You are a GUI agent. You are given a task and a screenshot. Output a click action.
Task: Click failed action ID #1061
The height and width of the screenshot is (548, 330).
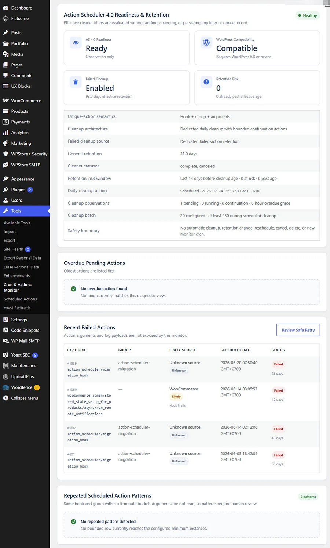(72, 428)
